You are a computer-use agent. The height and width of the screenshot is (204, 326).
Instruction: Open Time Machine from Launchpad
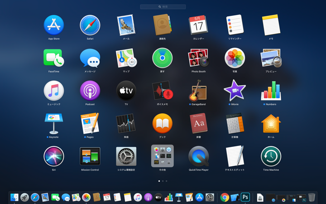[271, 156]
